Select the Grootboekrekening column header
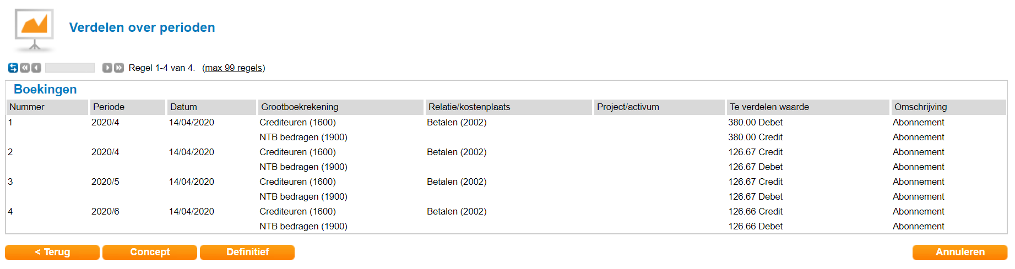Screen dimensions: 1015x269 tap(300, 107)
